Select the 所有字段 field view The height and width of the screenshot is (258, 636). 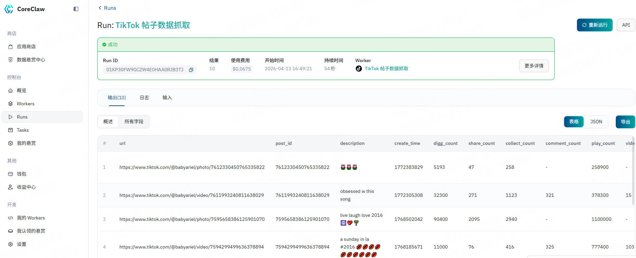pyautogui.click(x=134, y=122)
